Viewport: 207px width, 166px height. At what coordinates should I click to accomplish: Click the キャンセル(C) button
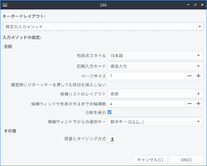coord(150,160)
